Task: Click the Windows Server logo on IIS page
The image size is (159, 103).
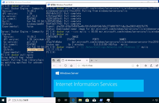Action: click(67, 73)
